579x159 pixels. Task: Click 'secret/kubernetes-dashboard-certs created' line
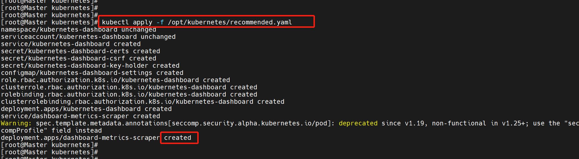[80, 51]
